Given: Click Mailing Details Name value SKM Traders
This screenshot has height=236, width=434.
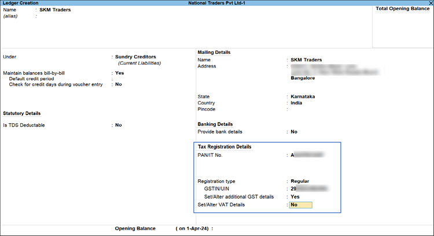Looking at the screenshot, I should pos(306,60).
